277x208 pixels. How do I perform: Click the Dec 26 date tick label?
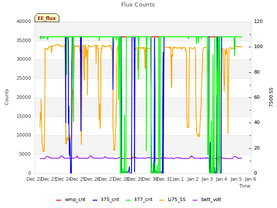click(x=92, y=179)
